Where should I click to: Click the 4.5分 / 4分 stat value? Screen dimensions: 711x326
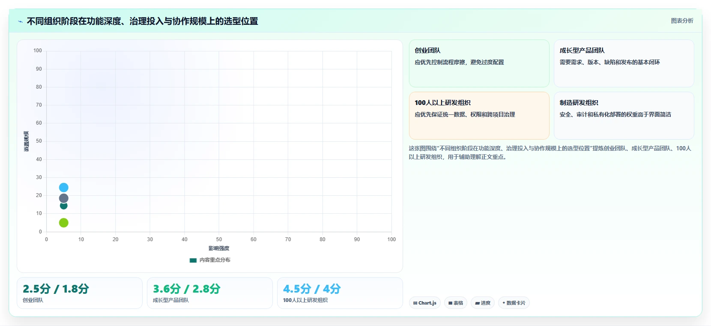pos(312,289)
